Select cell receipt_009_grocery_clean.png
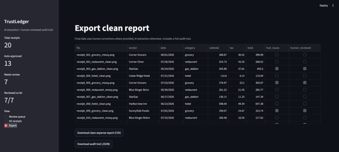This screenshot has width=339, height=152. pos(101,111)
